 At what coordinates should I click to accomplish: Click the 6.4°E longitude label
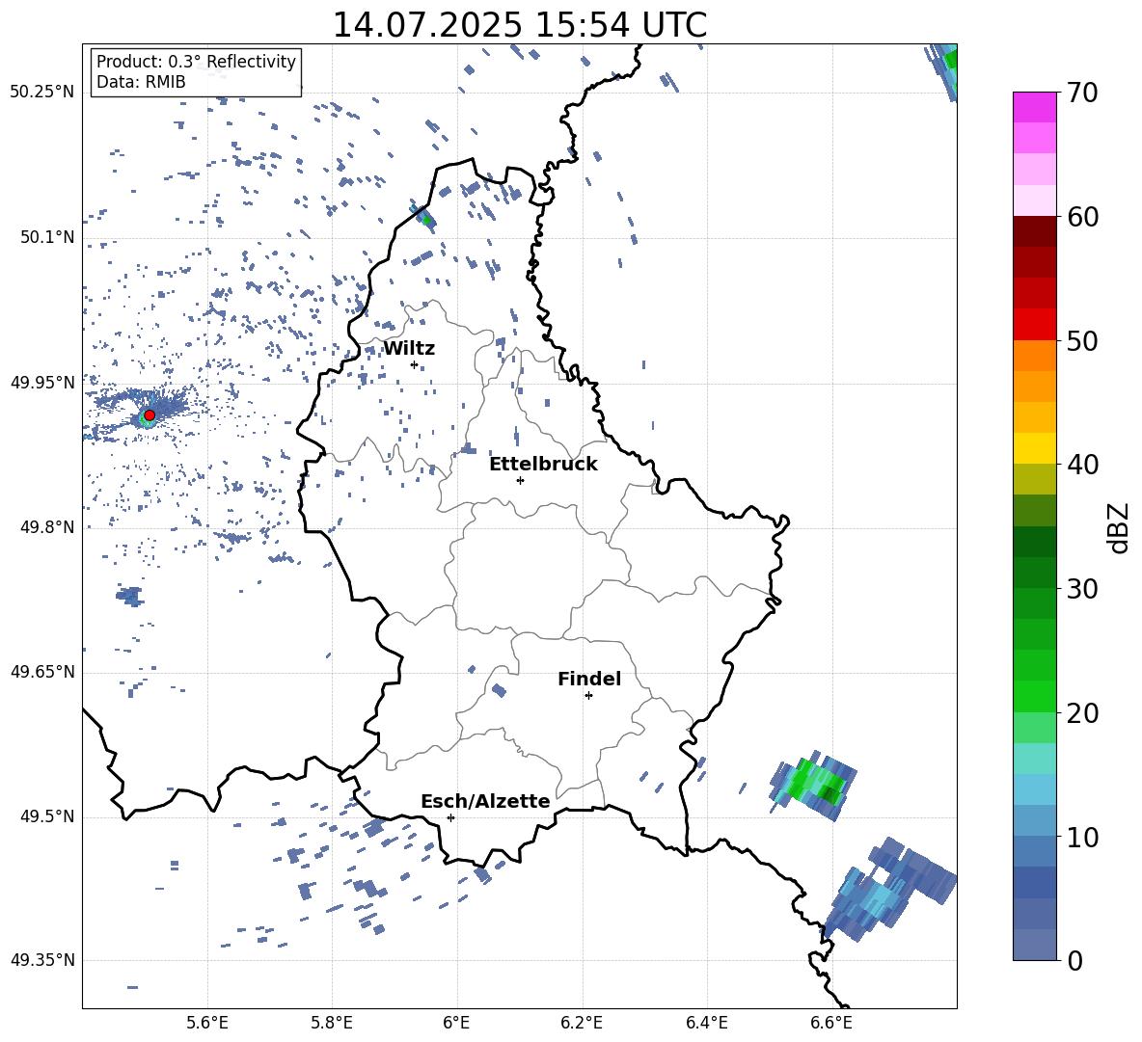706,1023
